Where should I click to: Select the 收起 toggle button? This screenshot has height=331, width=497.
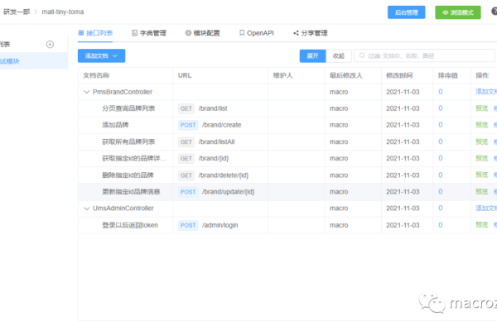coord(339,56)
